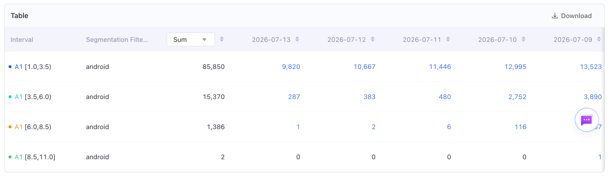Open the 9,820 value link
The height and width of the screenshot is (177, 610).
(x=291, y=67)
